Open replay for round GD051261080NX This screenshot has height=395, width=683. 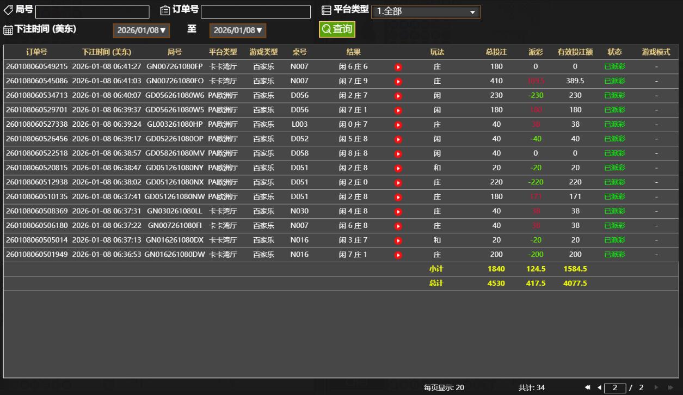(x=398, y=183)
